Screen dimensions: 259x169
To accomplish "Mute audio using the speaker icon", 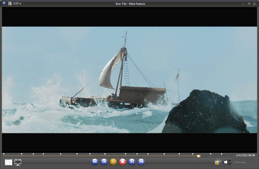I will [227, 162].
